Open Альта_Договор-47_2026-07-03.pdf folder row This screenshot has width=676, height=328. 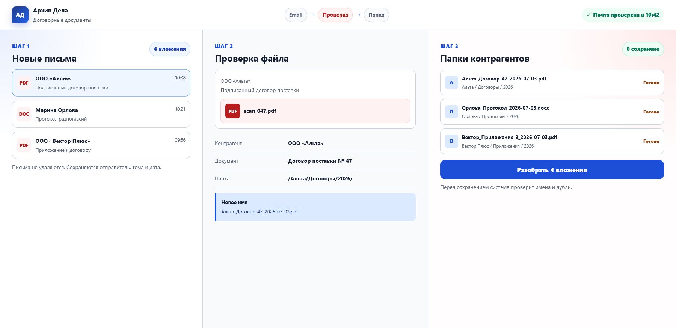point(552,83)
